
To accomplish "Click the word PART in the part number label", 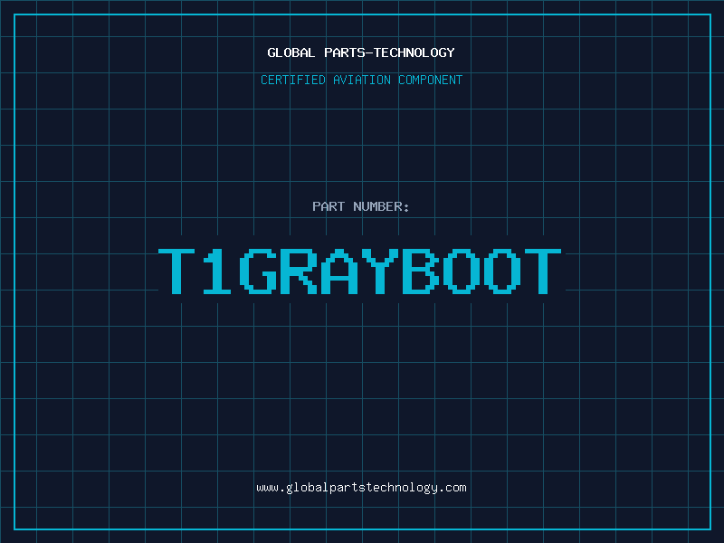I will pos(329,206).
